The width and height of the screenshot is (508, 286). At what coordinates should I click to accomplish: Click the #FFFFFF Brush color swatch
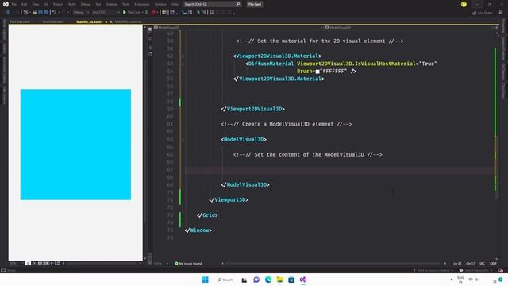(x=317, y=71)
